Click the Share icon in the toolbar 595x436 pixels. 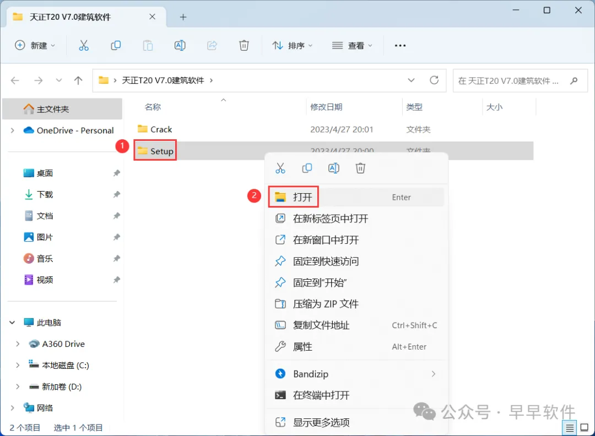coord(212,46)
